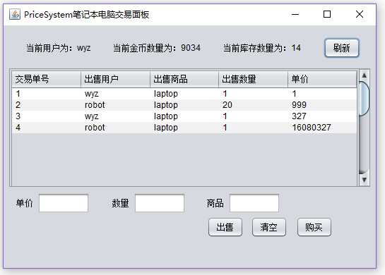Click the 购买 buy button
Viewport: 385px width, 275px height.
point(314,227)
